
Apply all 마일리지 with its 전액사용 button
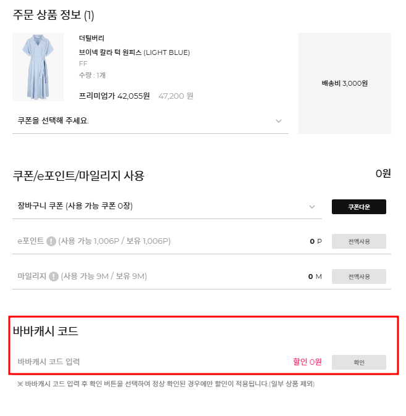tap(358, 277)
